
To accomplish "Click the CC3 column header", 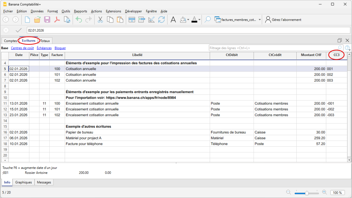I will pyautogui.click(x=337, y=55).
